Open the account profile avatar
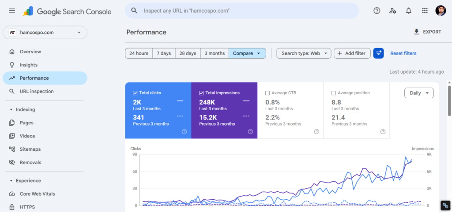The image size is (452, 212). tap(441, 11)
